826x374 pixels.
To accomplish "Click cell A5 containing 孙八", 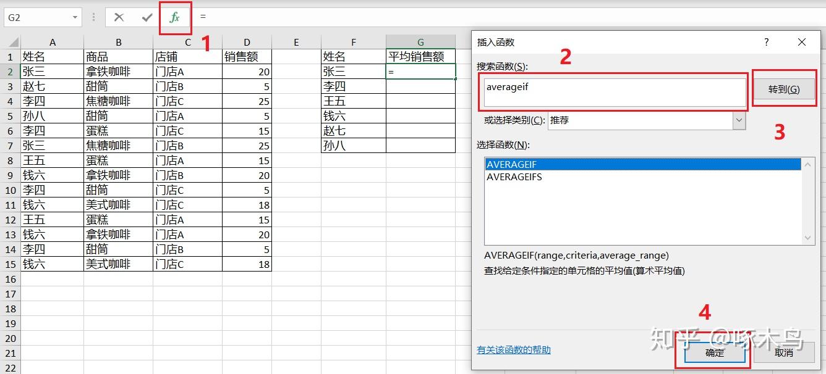I will [x=53, y=116].
